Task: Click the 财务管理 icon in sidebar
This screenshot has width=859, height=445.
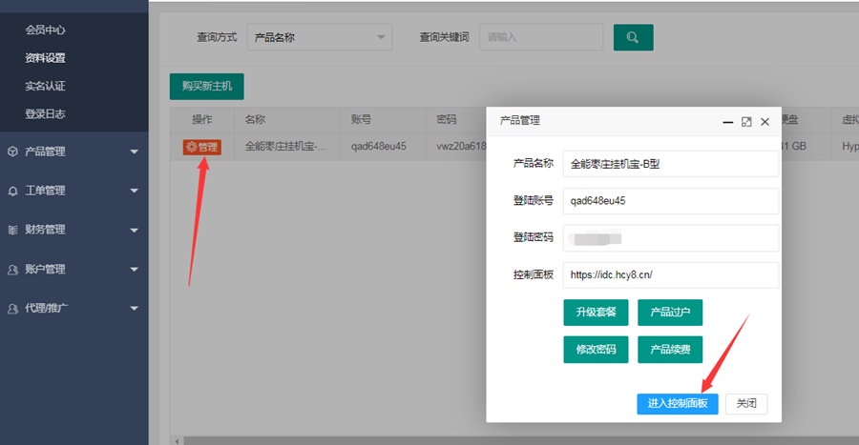Action: tap(12, 230)
